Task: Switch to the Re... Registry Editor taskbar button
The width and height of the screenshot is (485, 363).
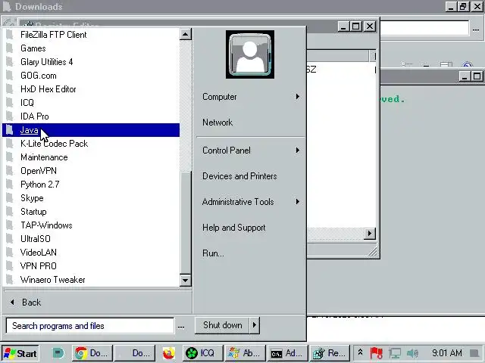Action: [x=330, y=353]
